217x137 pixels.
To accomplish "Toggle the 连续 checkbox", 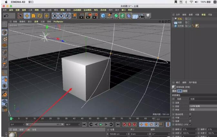I will pos(190,121).
